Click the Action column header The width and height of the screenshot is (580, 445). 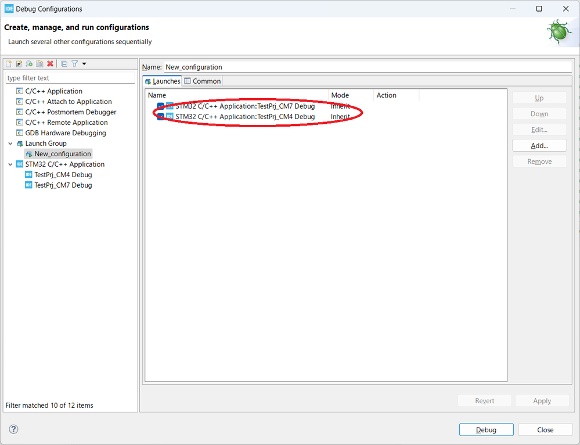tap(396, 95)
